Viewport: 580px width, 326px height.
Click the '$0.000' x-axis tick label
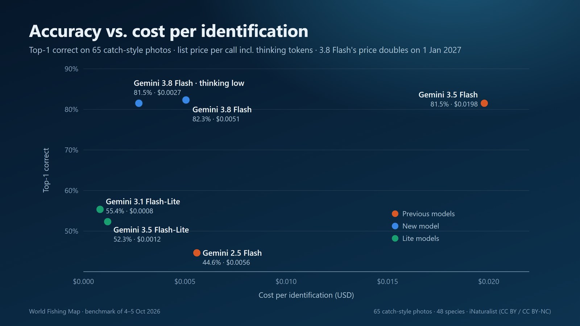[x=83, y=281]
